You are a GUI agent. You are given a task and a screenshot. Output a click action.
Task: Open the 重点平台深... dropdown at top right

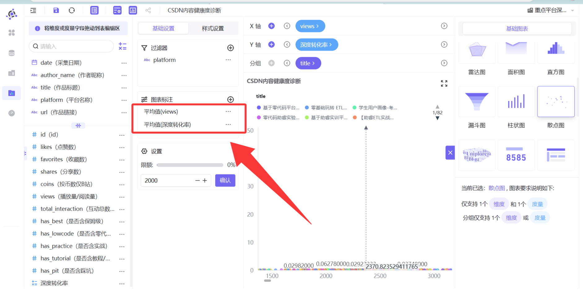click(x=551, y=10)
